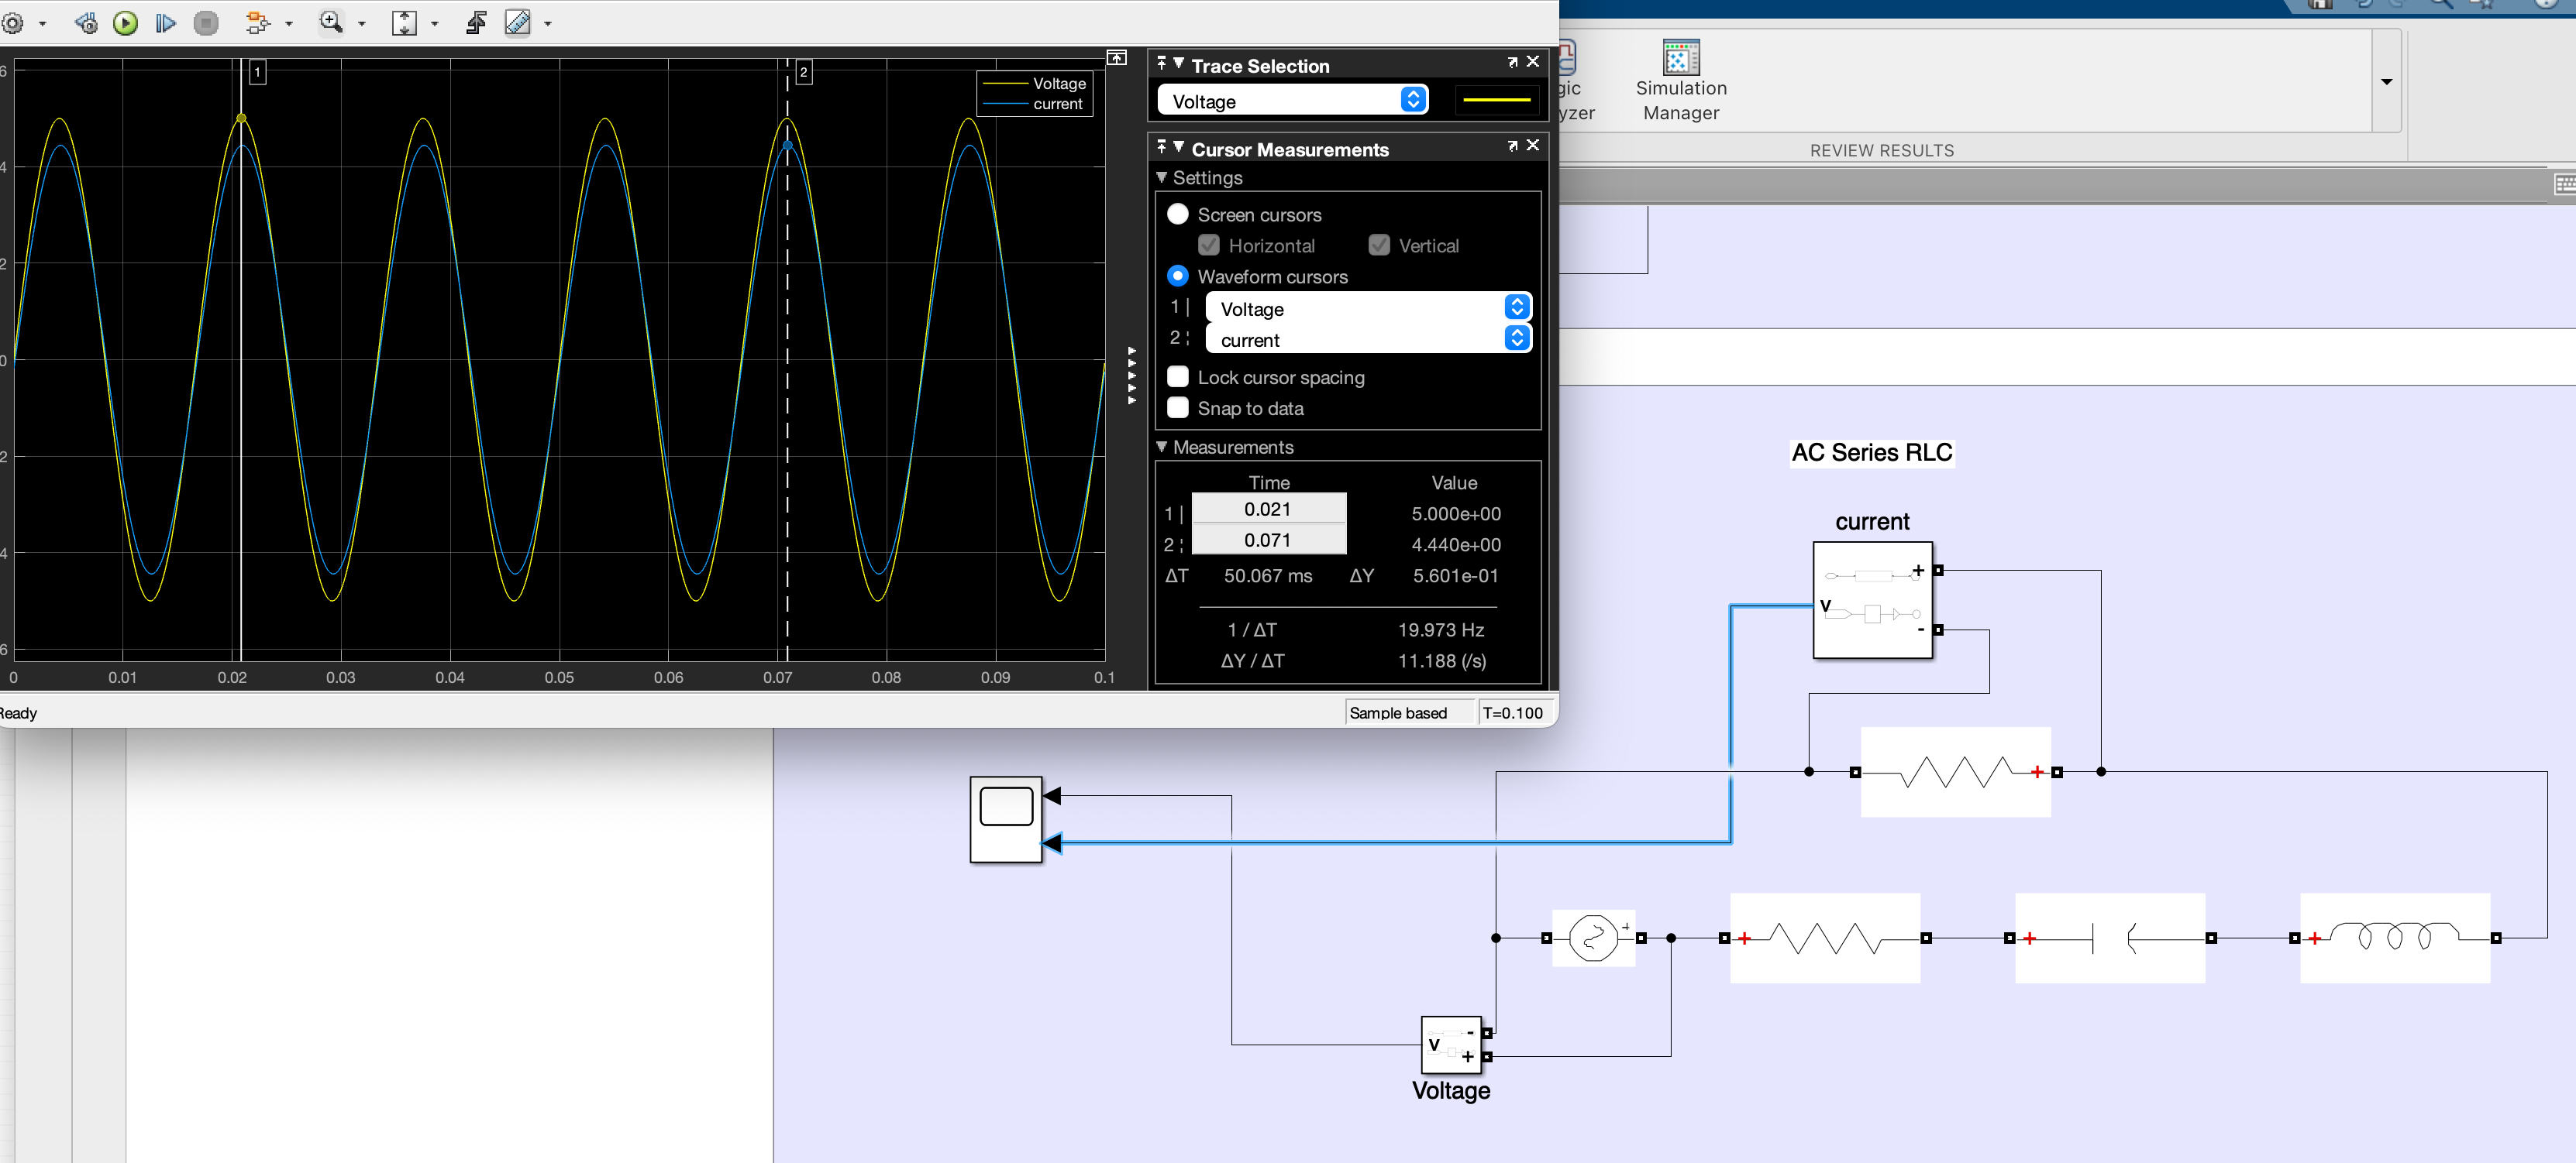The height and width of the screenshot is (1163, 2576).
Task: Click the panel collapse arrows beside plot
Action: 1132,376
